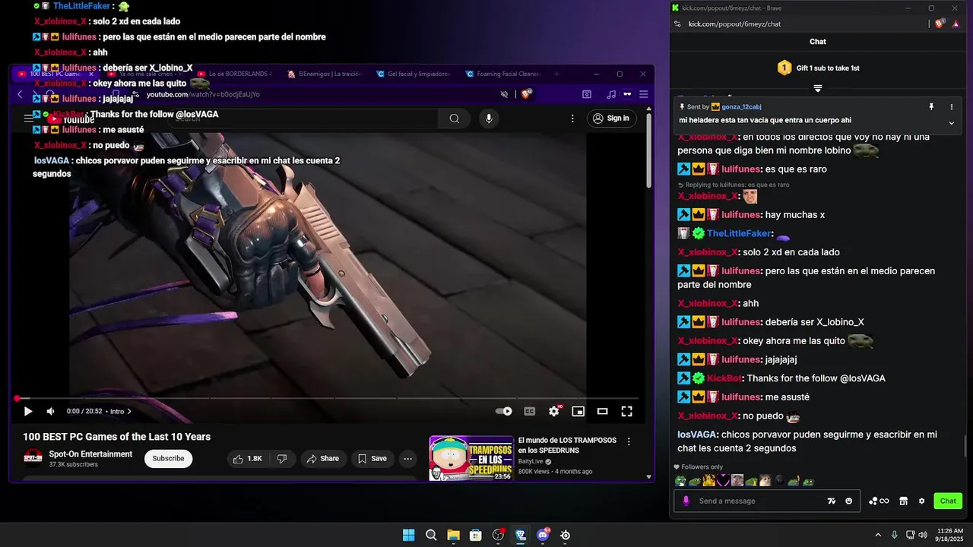Click the video progress bar
Viewport: 973px width, 547px height.
pyautogui.click(x=327, y=398)
